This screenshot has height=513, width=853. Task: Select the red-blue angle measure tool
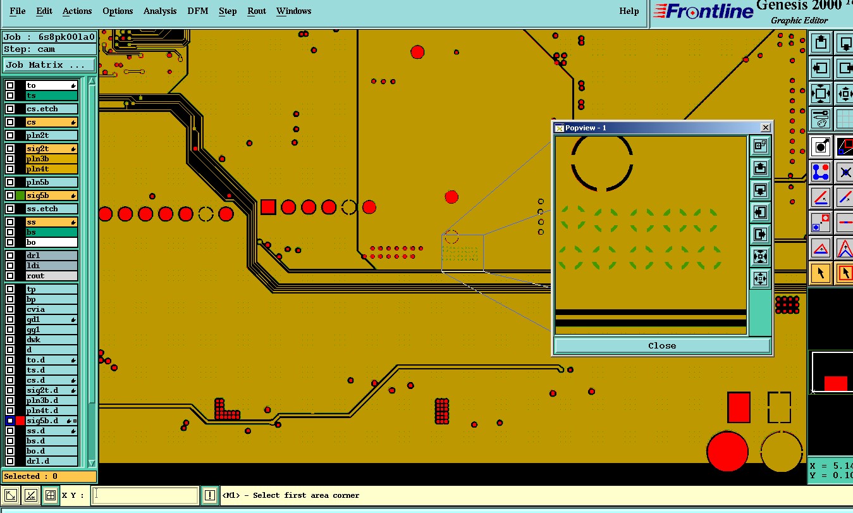pyautogui.click(x=821, y=197)
